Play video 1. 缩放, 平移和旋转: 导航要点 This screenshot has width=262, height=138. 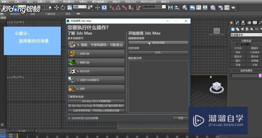[x=96, y=45]
